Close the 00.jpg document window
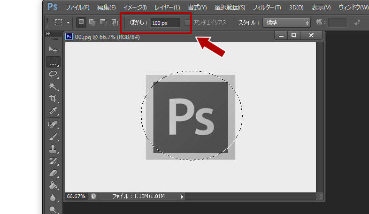This screenshot has width=369, height=214. click(x=311, y=36)
